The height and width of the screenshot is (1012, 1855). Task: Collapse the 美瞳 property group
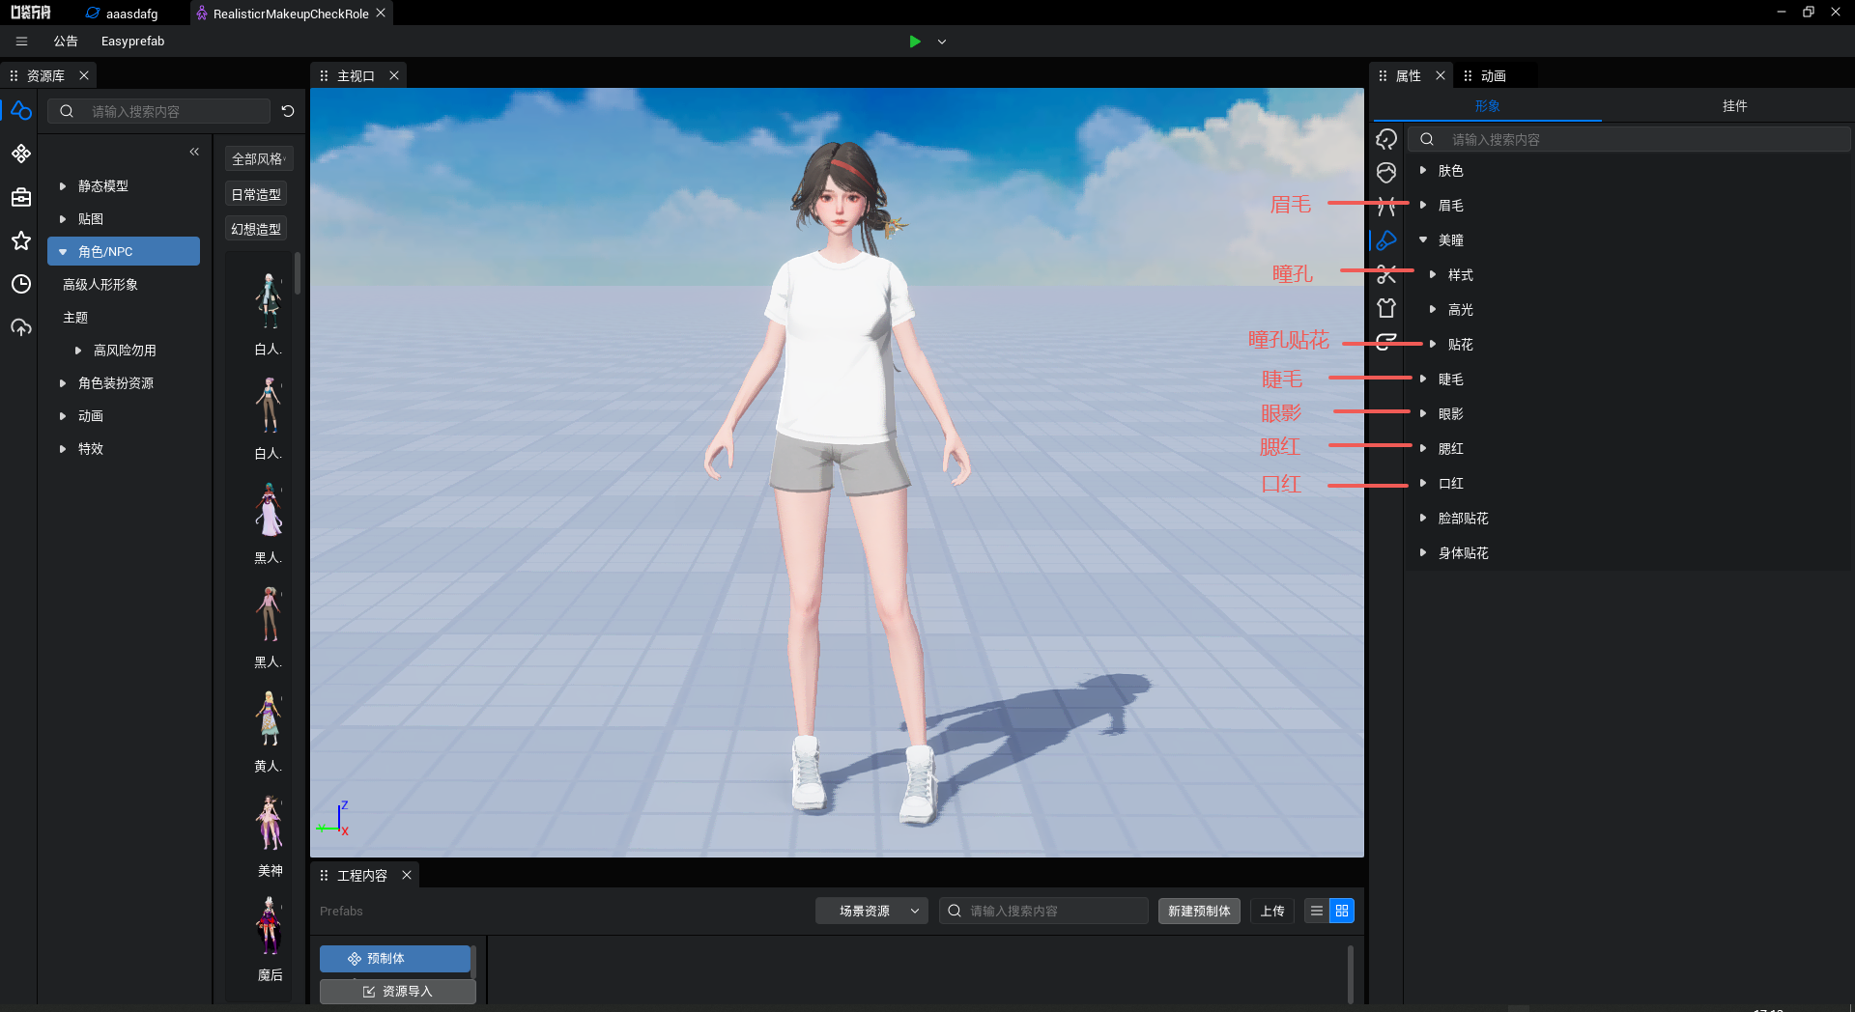click(x=1423, y=239)
